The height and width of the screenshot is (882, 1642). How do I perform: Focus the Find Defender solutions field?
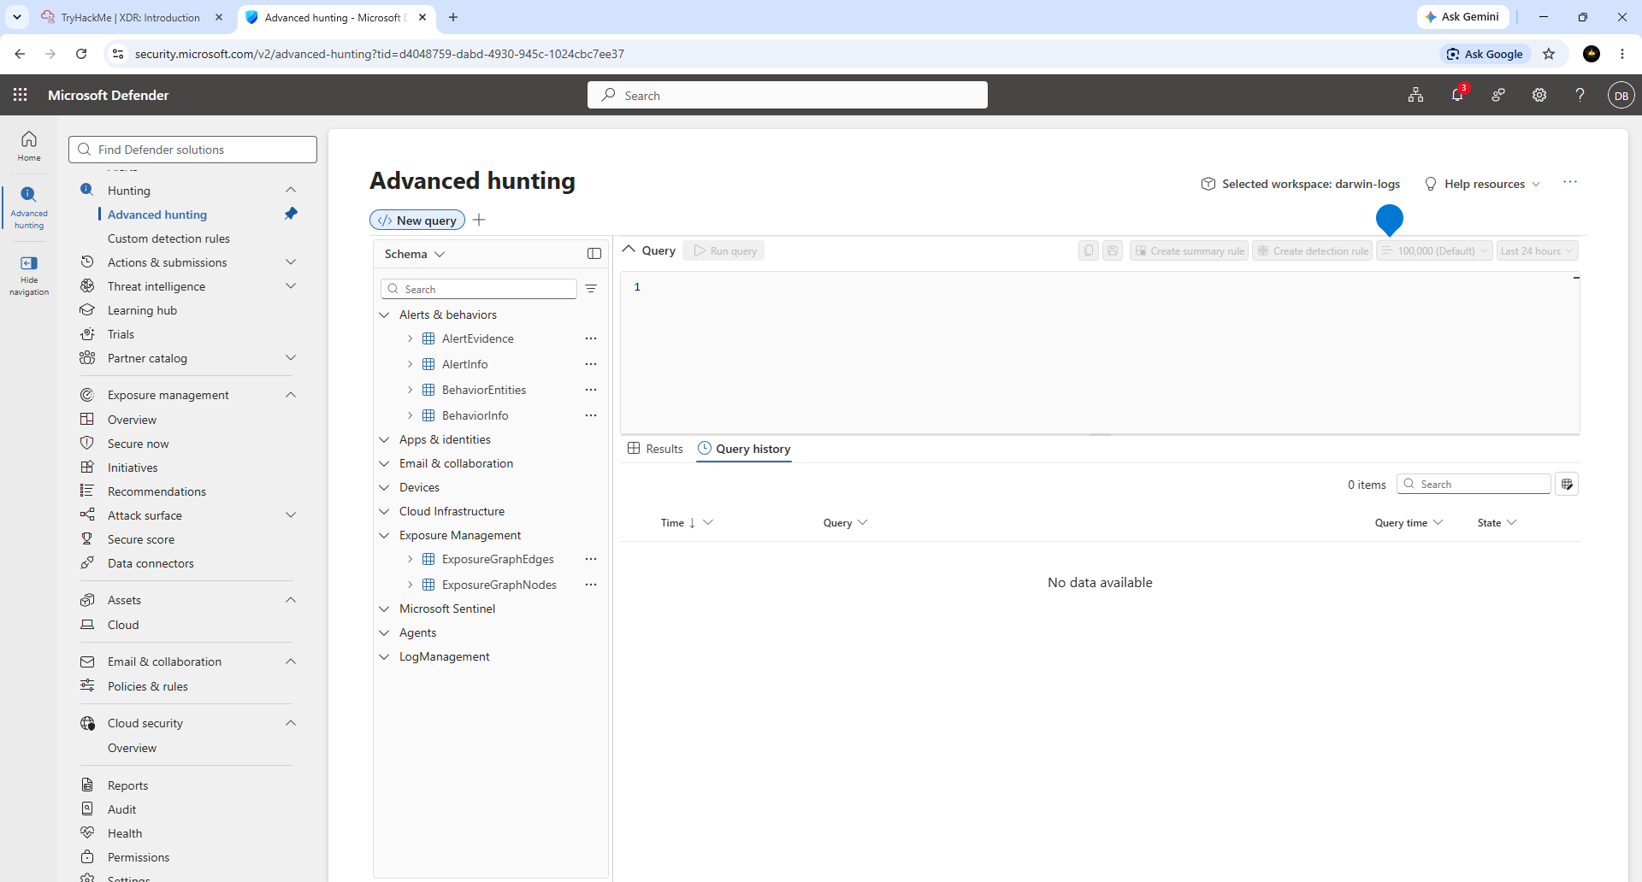coord(192,150)
